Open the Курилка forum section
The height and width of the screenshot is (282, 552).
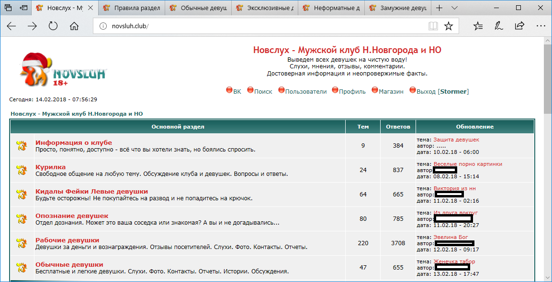pyautogui.click(x=51, y=167)
